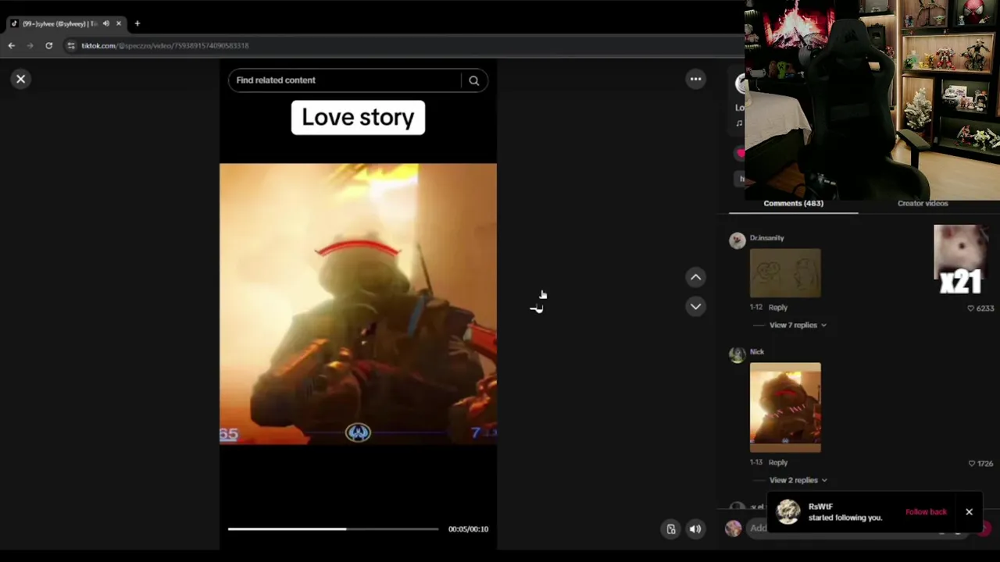Close the sylvee browser tab
The height and width of the screenshot is (562, 1000).
(x=119, y=23)
